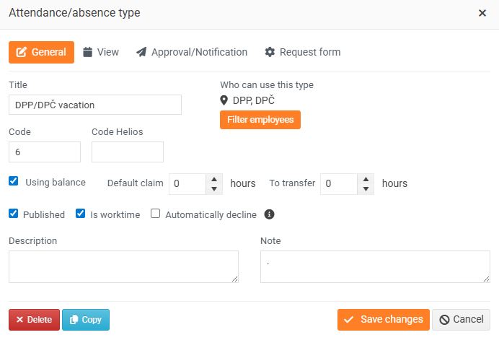Disable the Is worktime checkbox
This screenshot has width=499, height=340.
(x=81, y=214)
